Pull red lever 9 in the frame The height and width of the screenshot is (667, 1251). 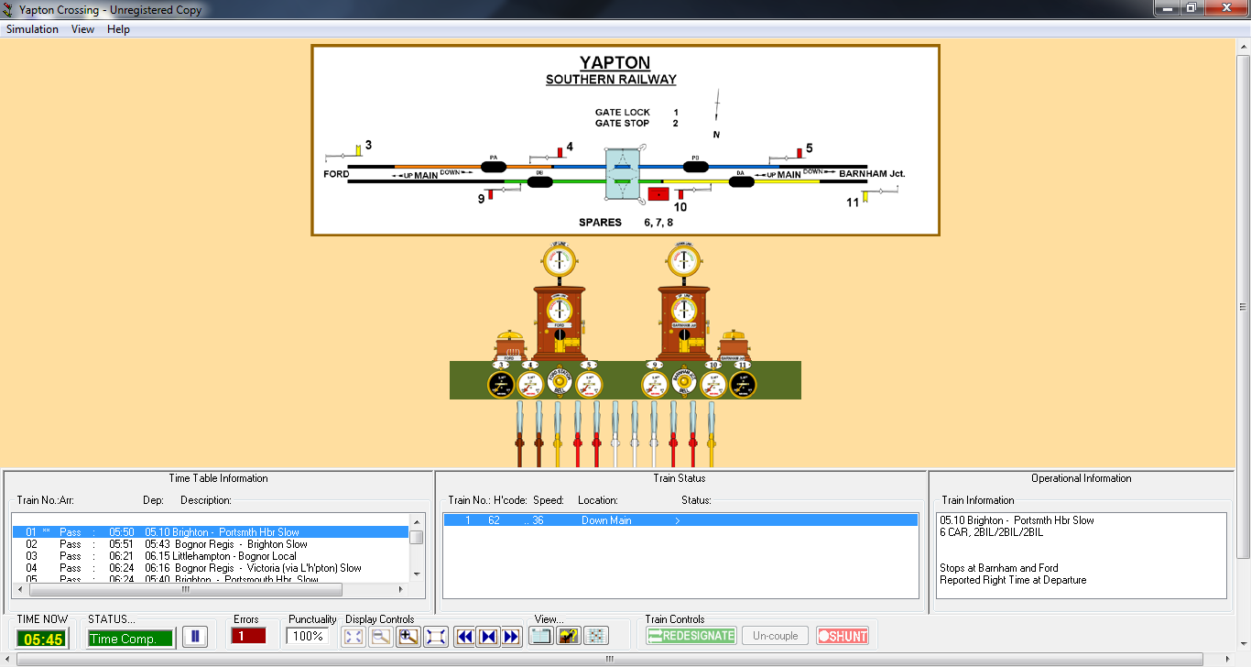pos(673,432)
